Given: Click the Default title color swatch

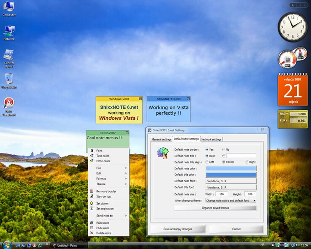Looking at the screenshot, I should [231, 175].
